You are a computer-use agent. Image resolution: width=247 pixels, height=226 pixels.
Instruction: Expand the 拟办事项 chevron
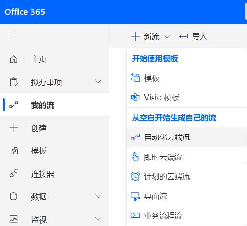[x=98, y=82]
